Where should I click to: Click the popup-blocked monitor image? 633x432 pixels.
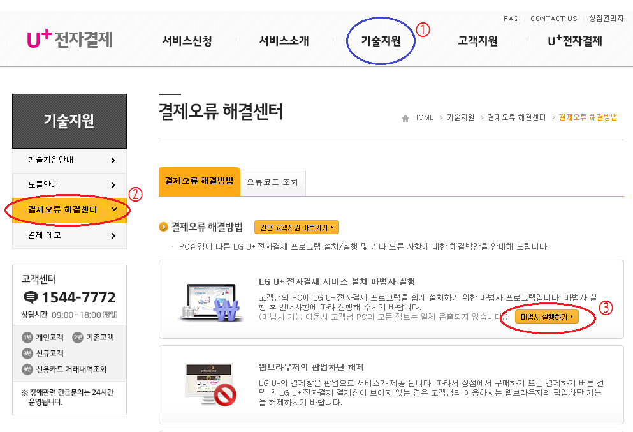click(x=211, y=385)
